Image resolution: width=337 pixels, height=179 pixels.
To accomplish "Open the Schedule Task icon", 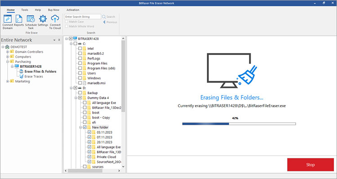I will pos(31,19).
